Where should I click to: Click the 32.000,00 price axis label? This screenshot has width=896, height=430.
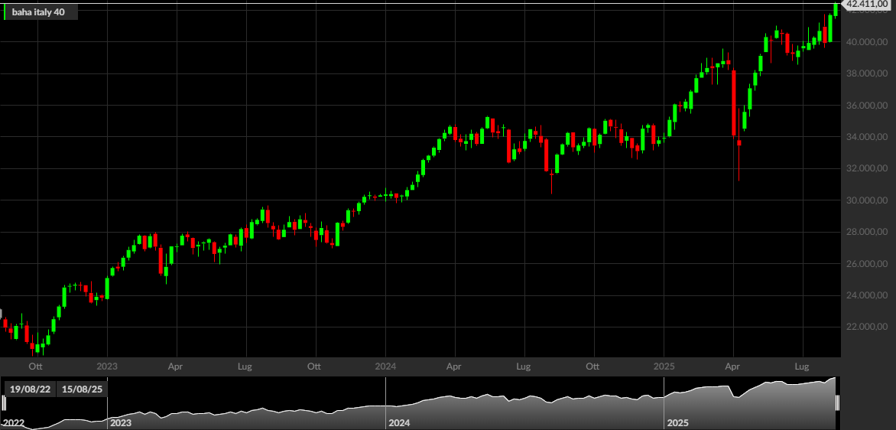click(x=867, y=168)
